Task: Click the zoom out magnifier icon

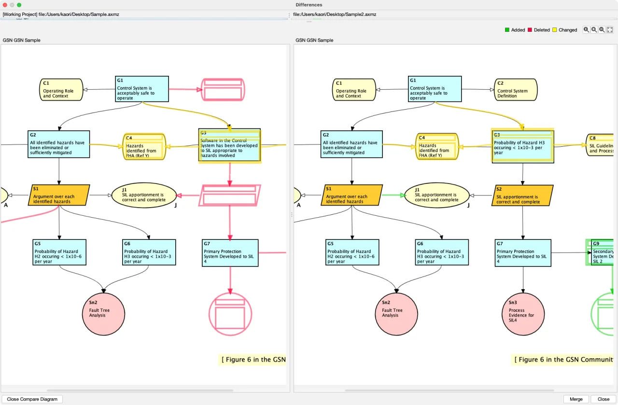Action: (602, 30)
